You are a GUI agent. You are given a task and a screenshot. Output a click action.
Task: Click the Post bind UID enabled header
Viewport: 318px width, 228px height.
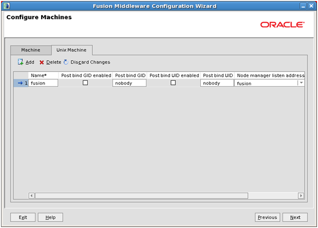tap(174, 75)
